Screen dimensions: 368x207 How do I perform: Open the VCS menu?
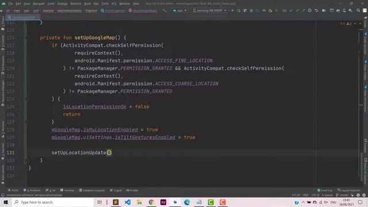tap(114, 3)
